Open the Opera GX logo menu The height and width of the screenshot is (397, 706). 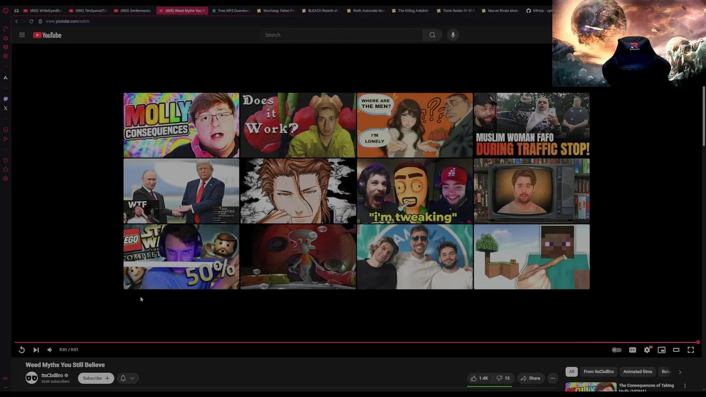(x=6, y=10)
